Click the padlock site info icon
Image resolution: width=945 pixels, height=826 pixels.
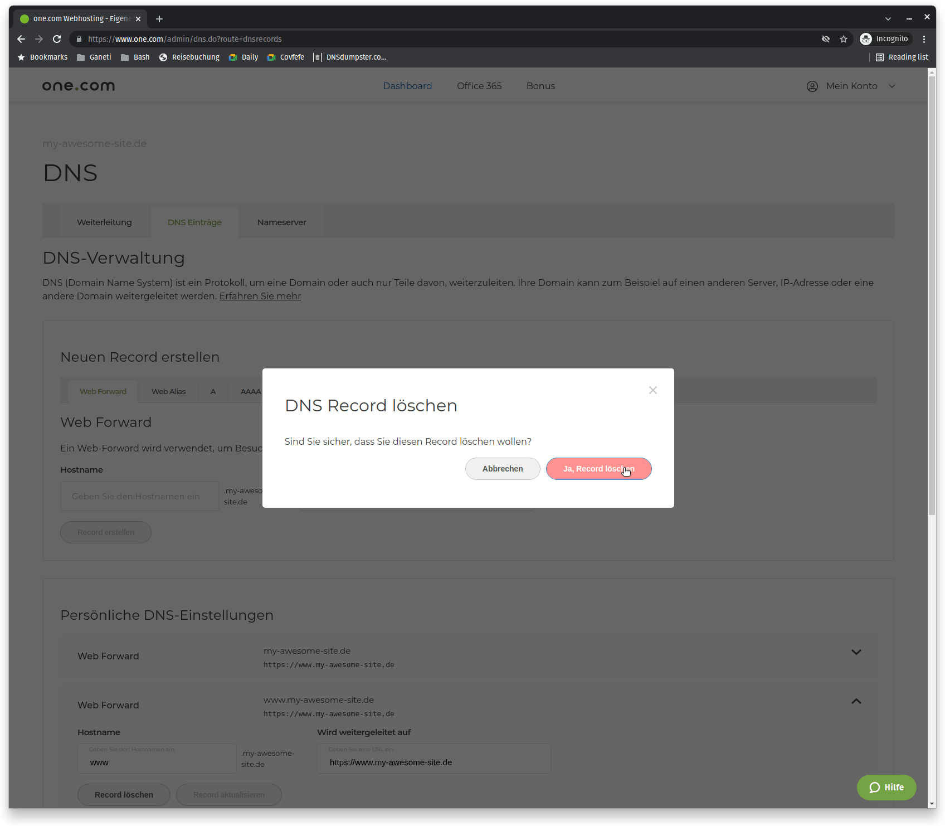(x=79, y=39)
